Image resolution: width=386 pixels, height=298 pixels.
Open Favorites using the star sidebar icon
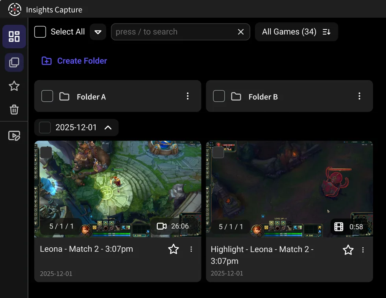point(14,86)
